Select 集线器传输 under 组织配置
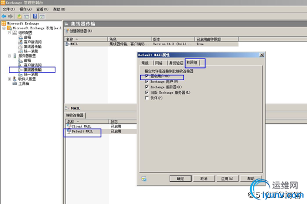Image resolution: width=307 pixels, height=204 pixels. pyautogui.click(x=33, y=46)
